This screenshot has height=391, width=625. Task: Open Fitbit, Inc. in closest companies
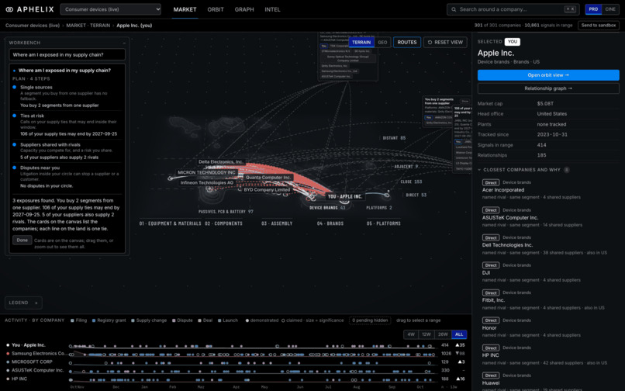coord(493,300)
